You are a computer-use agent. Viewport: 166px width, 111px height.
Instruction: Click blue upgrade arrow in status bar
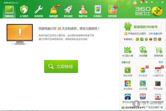tap(162, 107)
